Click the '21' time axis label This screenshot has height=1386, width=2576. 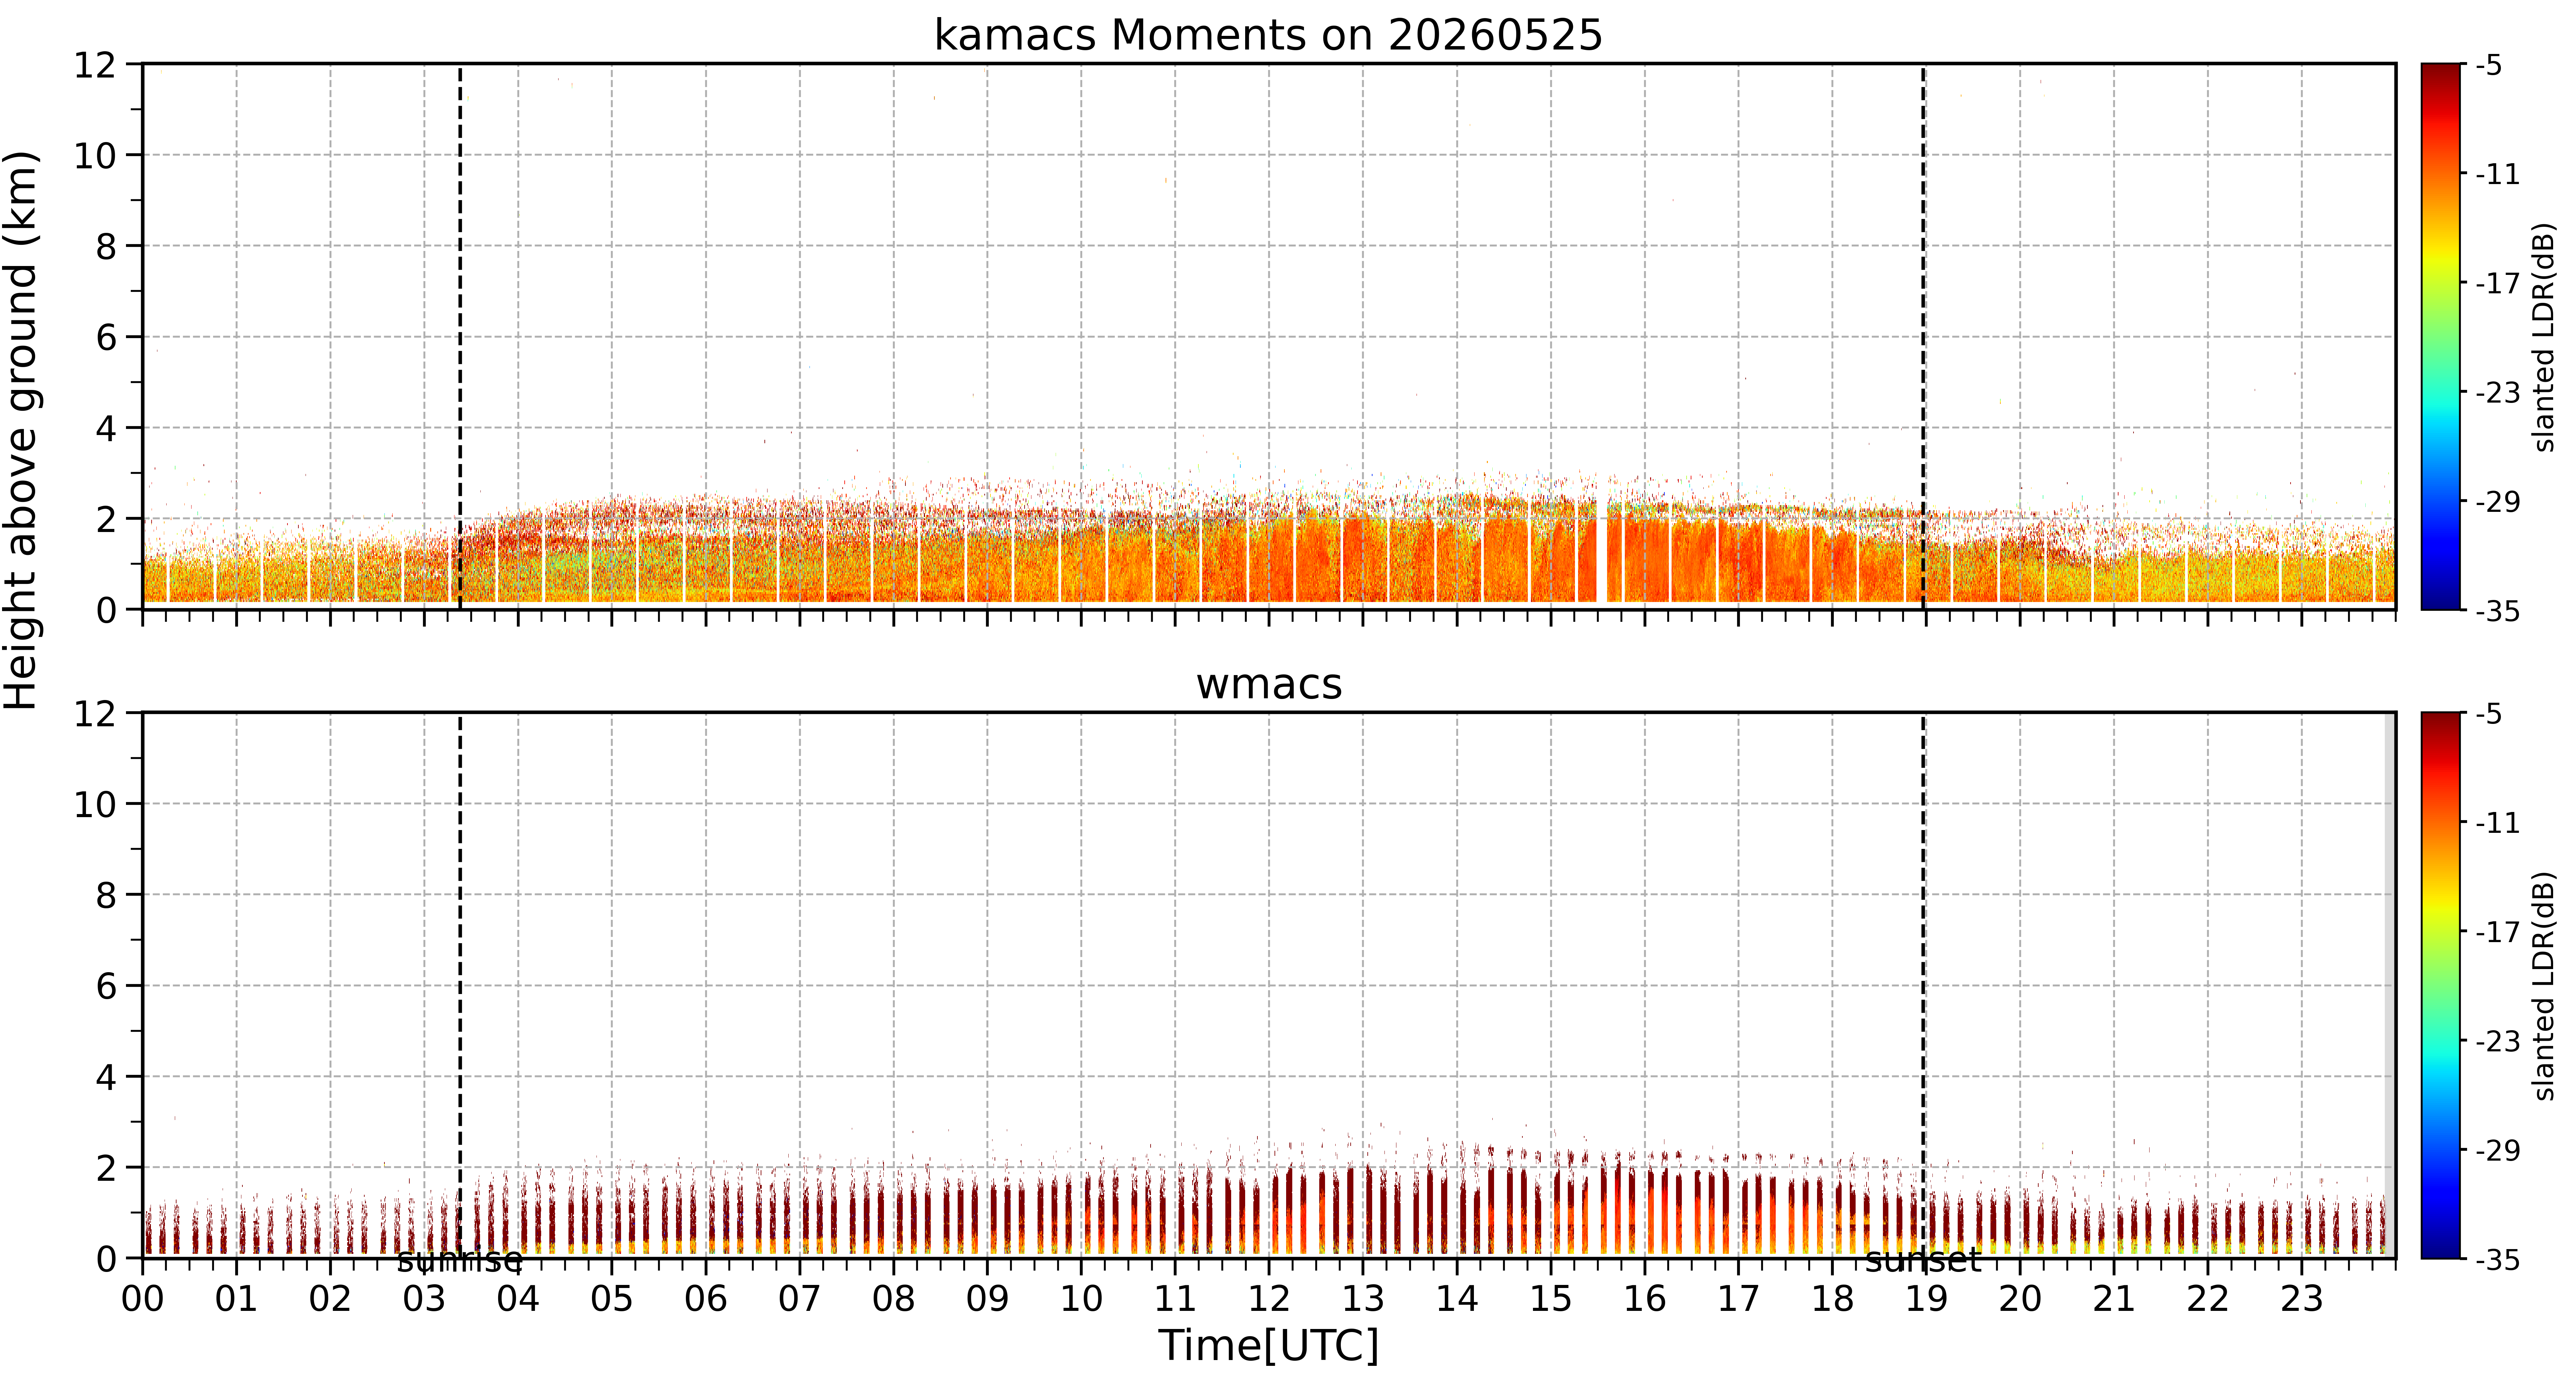(x=2114, y=1299)
